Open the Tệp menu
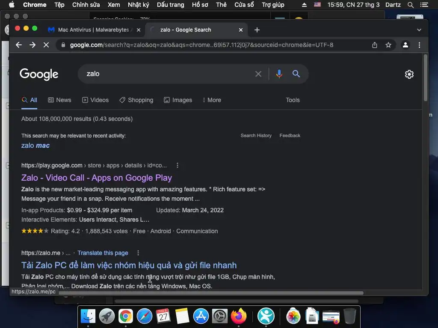This screenshot has height=328, width=438. tap(59, 5)
